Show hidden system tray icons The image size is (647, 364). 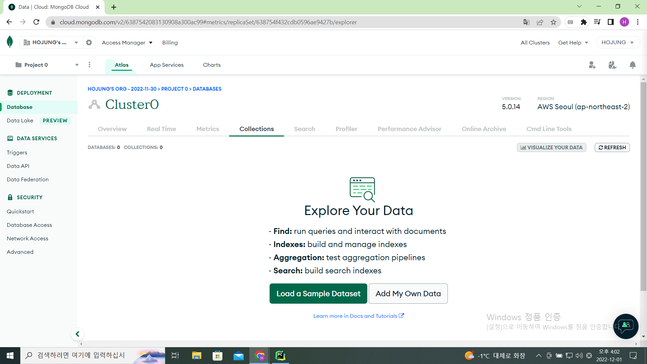[x=538, y=356]
